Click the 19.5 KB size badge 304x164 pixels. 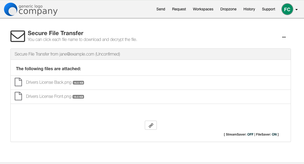(x=78, y=97)
